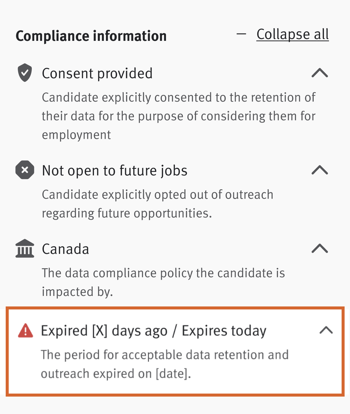Click the opted out of outreach description
Viewport: 350px width, 414px height.
click(158, 204)
